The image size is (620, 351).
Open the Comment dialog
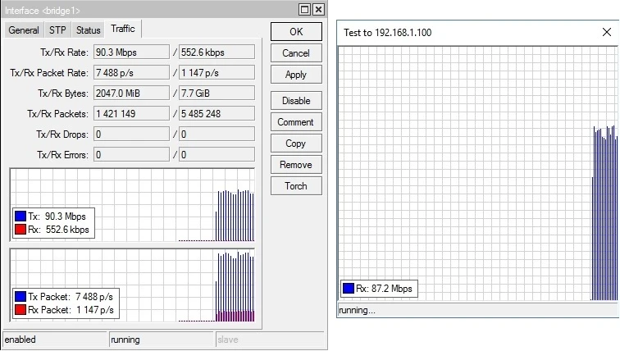click(295, 122)
